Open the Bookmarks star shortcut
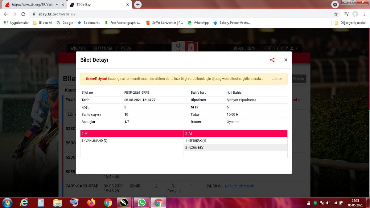 [x=88, y=23]
